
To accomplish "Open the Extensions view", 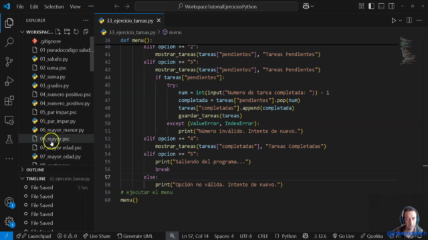I will (x=9, y=101).
